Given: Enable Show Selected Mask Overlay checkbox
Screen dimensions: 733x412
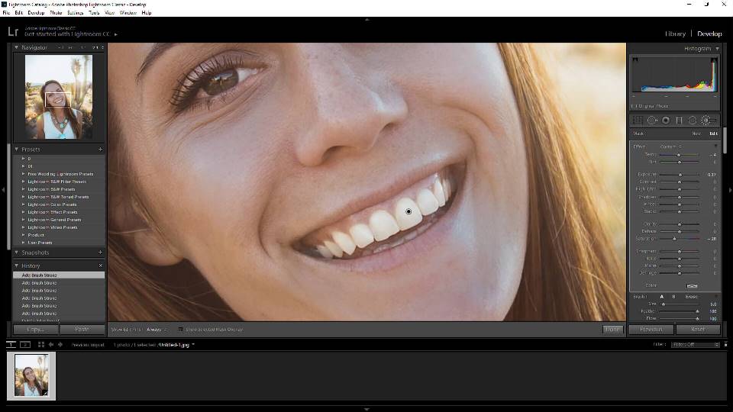Looking at the screenshot, I should point(180,330).
